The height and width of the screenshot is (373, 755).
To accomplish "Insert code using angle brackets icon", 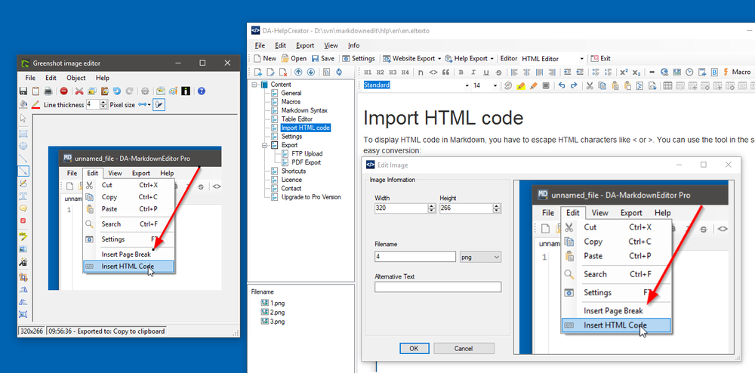I will [x=433, y=72].
